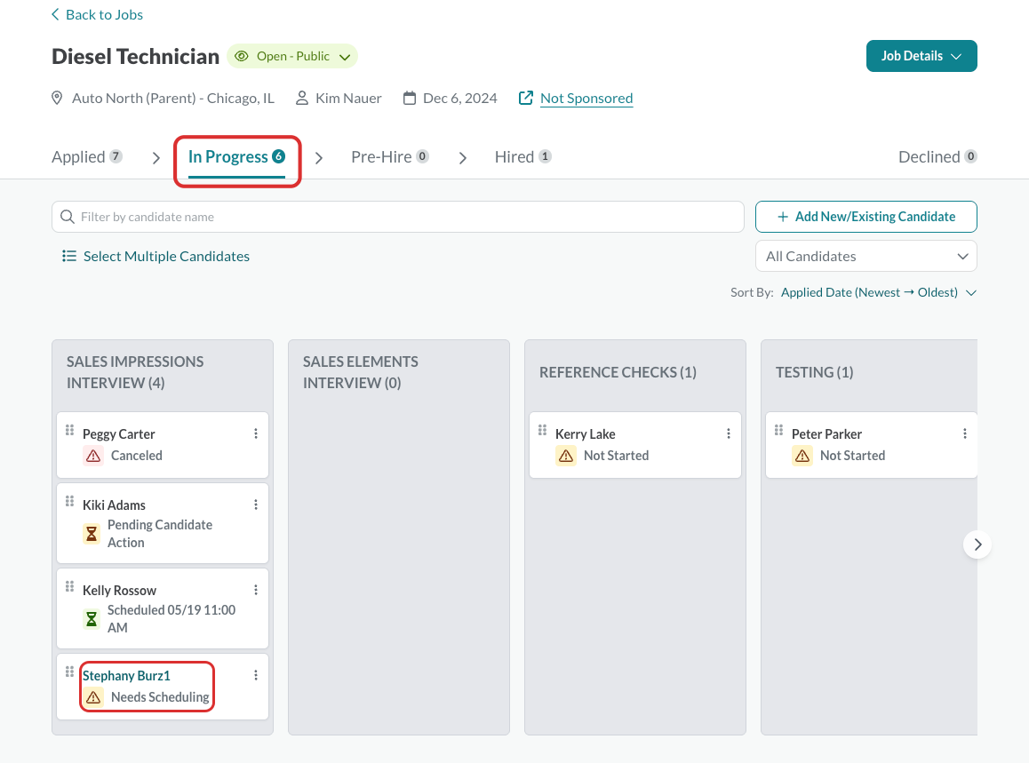Click the person icon beside Kim Nauer
Screen dimensions: 1029x763
click(302, 99)
